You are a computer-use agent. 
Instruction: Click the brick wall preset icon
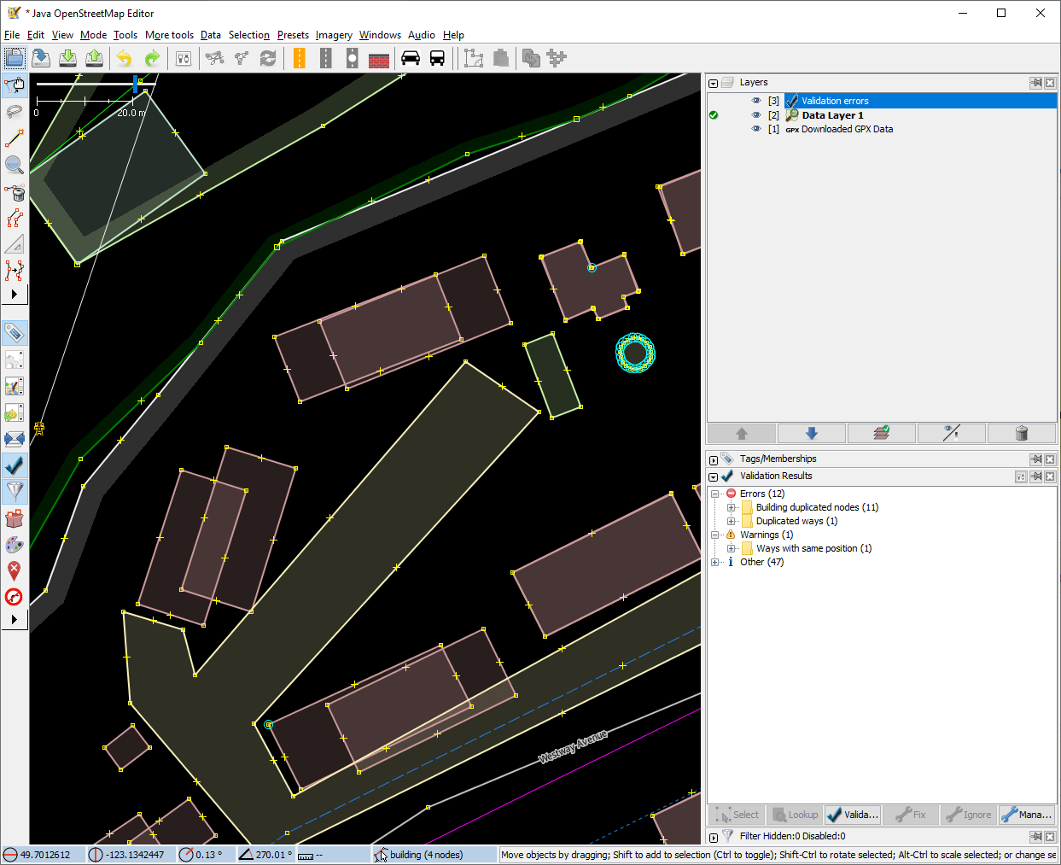(379, 58)
